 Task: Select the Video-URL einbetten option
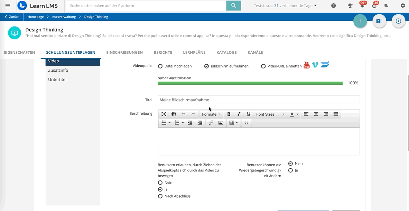(x=263, y=66)
